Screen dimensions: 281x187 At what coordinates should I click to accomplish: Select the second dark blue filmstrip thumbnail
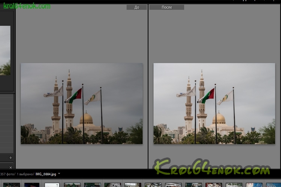click(32, 185)
